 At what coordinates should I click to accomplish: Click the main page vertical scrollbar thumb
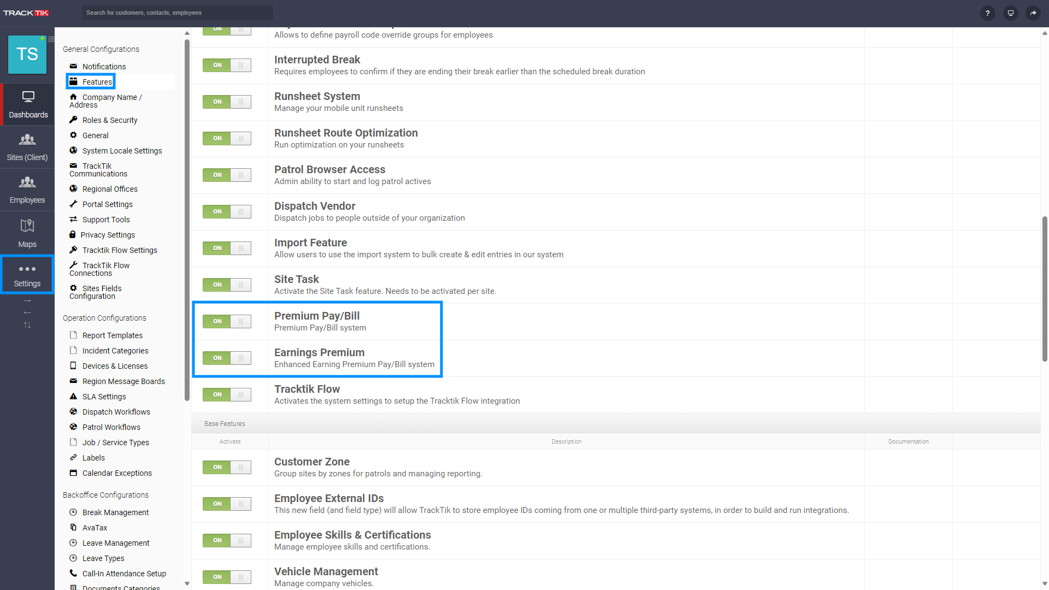[x=1045, y=289]
